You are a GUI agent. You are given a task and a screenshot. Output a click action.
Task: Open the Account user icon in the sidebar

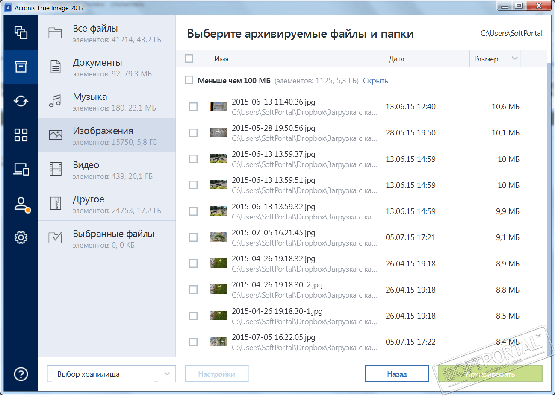[x=22, y=204]
